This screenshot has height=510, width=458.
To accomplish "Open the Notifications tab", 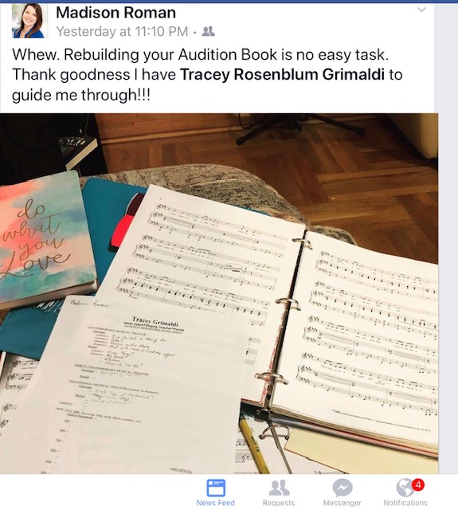I will tap(405, 492).
